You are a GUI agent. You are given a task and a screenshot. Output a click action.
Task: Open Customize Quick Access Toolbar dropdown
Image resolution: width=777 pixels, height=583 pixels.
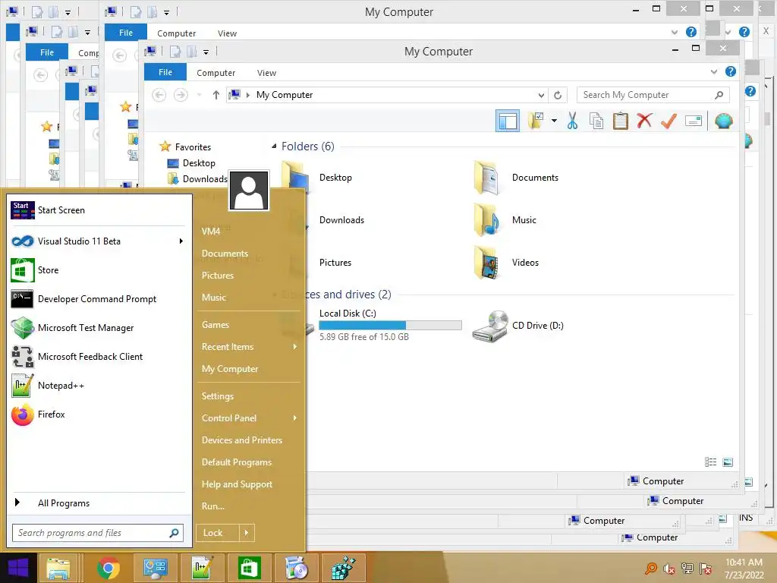[206, 52]
